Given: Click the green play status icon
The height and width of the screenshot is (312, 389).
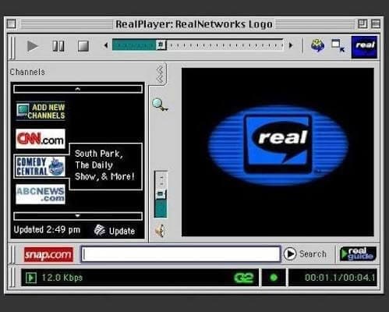Looking at the screenshot, I should pyautogui.click(x=31, y=278).
